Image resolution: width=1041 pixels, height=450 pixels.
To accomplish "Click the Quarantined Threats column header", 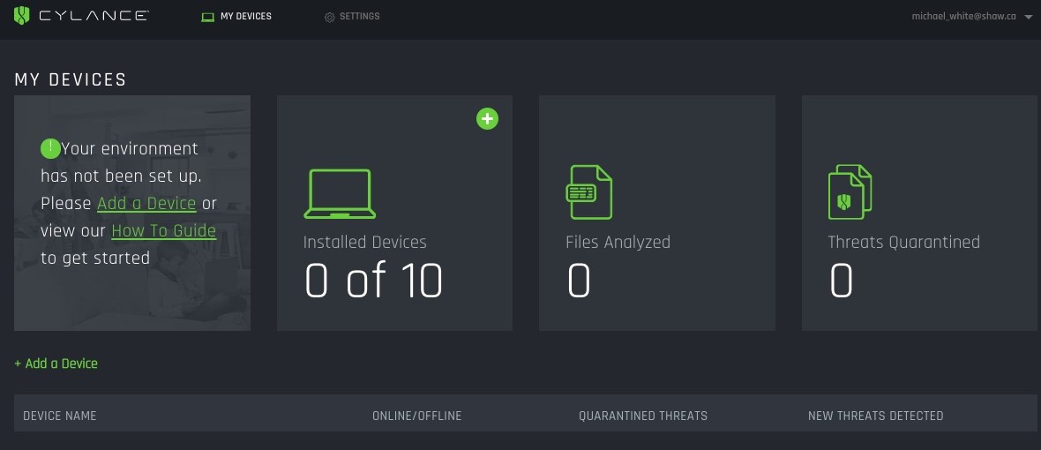I will 643,416.
